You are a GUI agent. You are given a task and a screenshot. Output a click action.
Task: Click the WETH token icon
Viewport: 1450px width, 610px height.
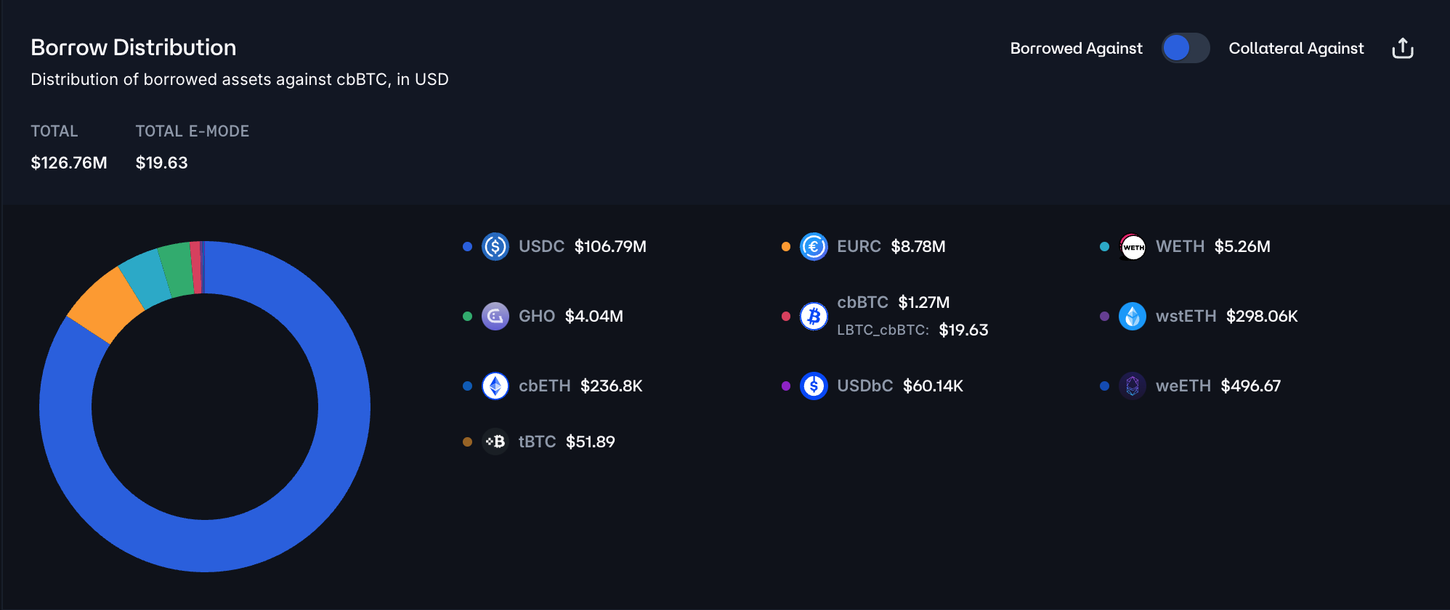[x=1133, y=247]
